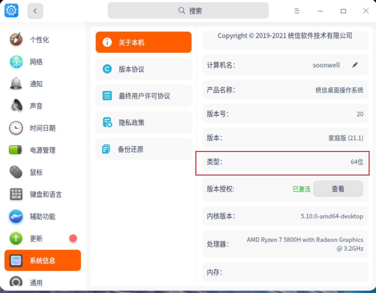Viewport: 376px width, 293px height.
Task: Open the 隐私政策 tab
Action: [143, 122]
